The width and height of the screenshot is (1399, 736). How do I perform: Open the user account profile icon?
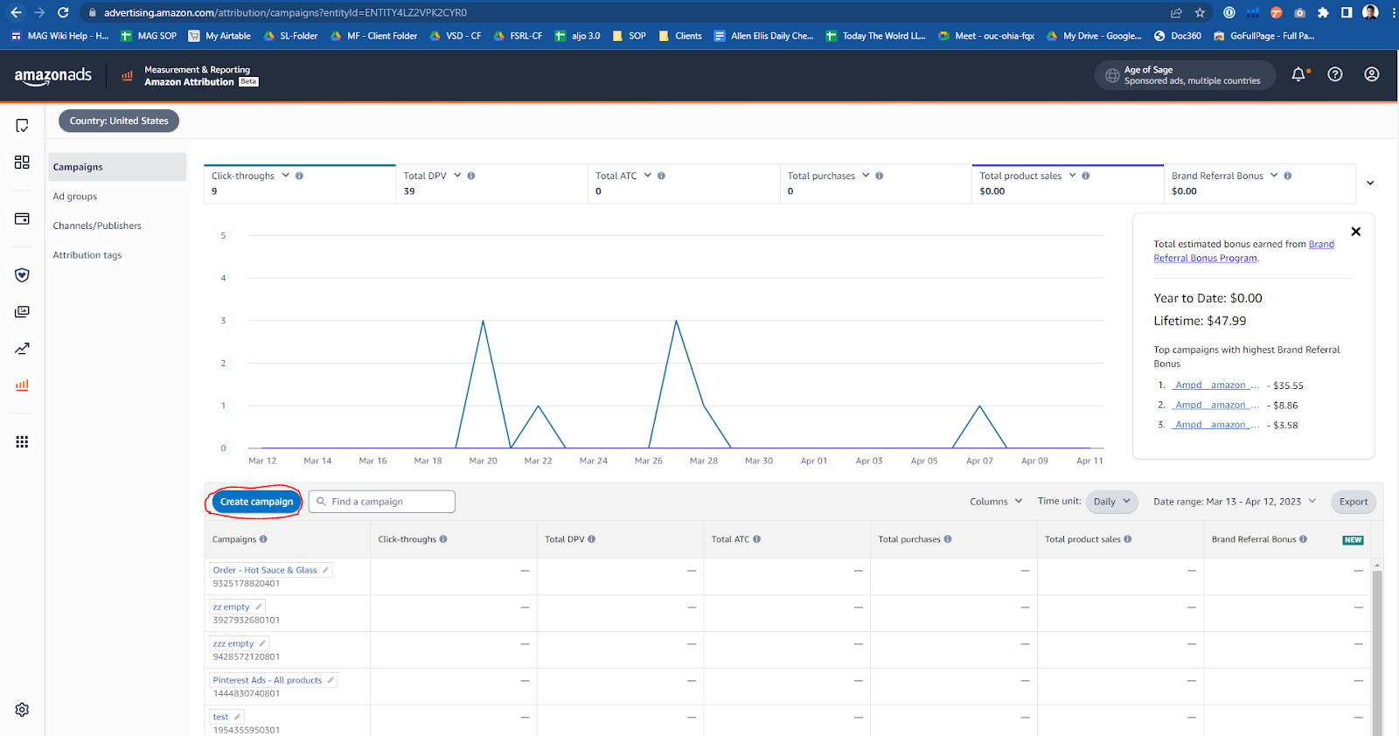[1372, 74]
